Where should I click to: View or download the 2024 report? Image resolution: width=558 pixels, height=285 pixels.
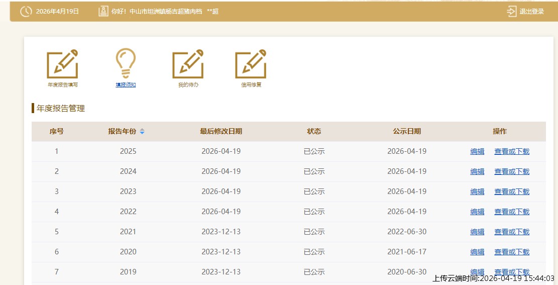[x=512, y=171]
